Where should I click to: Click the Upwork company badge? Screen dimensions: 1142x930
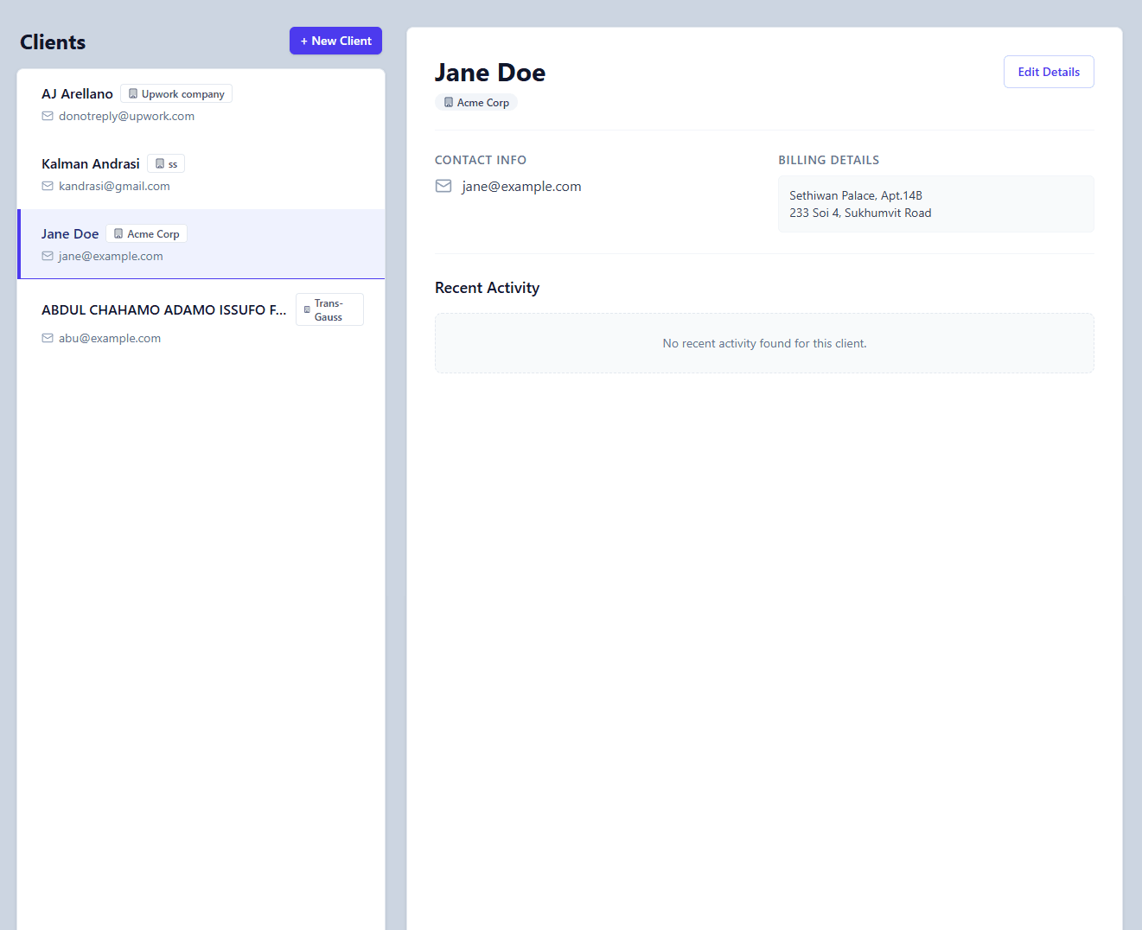[176, 94]
